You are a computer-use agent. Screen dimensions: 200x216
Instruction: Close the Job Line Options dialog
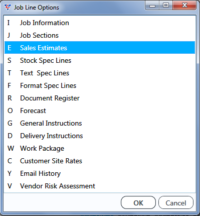[x=184, y=6]
